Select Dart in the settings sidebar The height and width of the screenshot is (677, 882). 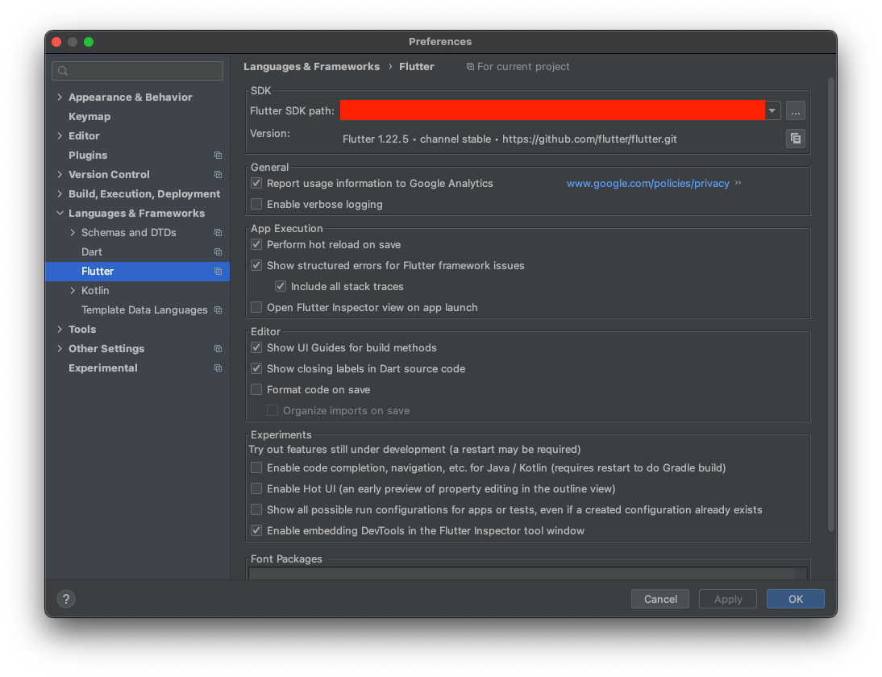[x=91, y=251]
